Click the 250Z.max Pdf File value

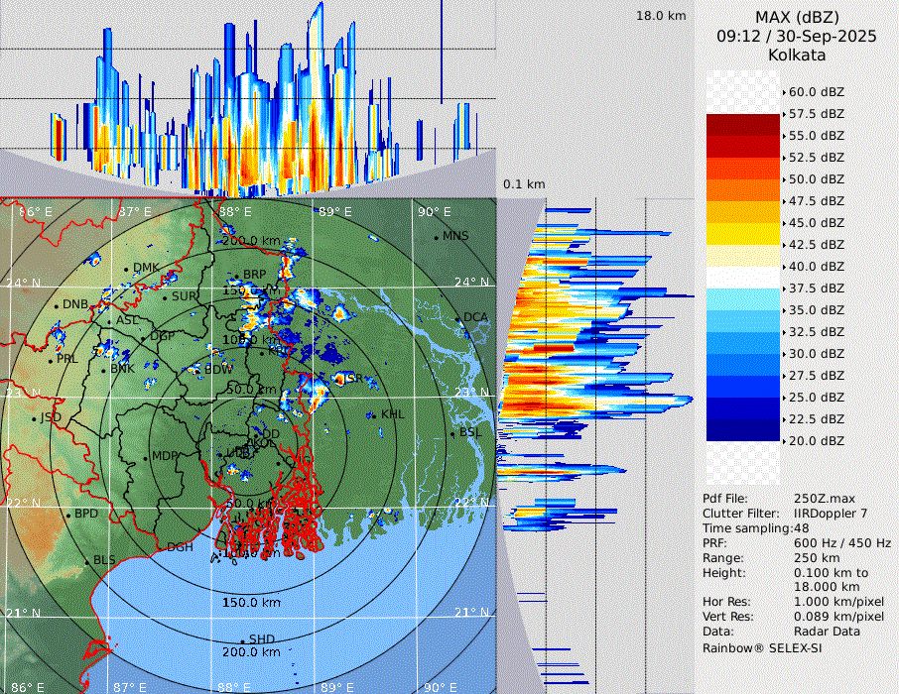click(x=824, y=499)
